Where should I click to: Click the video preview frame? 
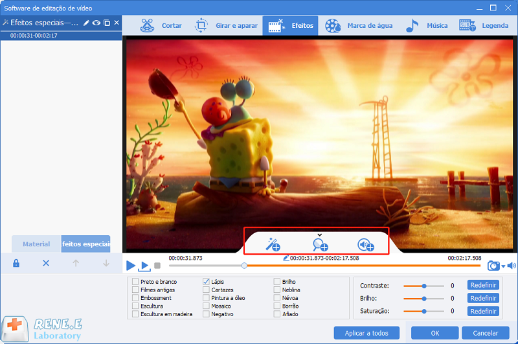[x=319, y=144]
